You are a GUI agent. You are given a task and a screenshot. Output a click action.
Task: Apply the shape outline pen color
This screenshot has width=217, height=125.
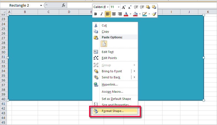144,14
